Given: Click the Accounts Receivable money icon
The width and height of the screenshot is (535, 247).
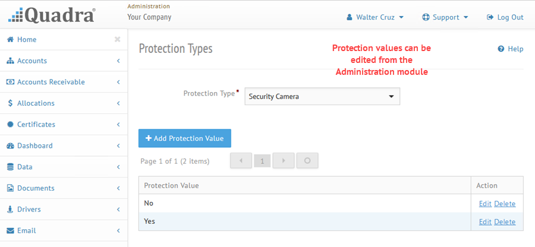Looking at the screenshot, I should click(x=11, y=82).
